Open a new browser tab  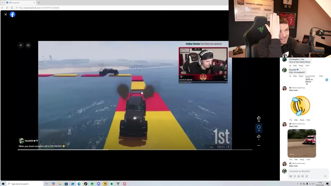tap(39, 3)
